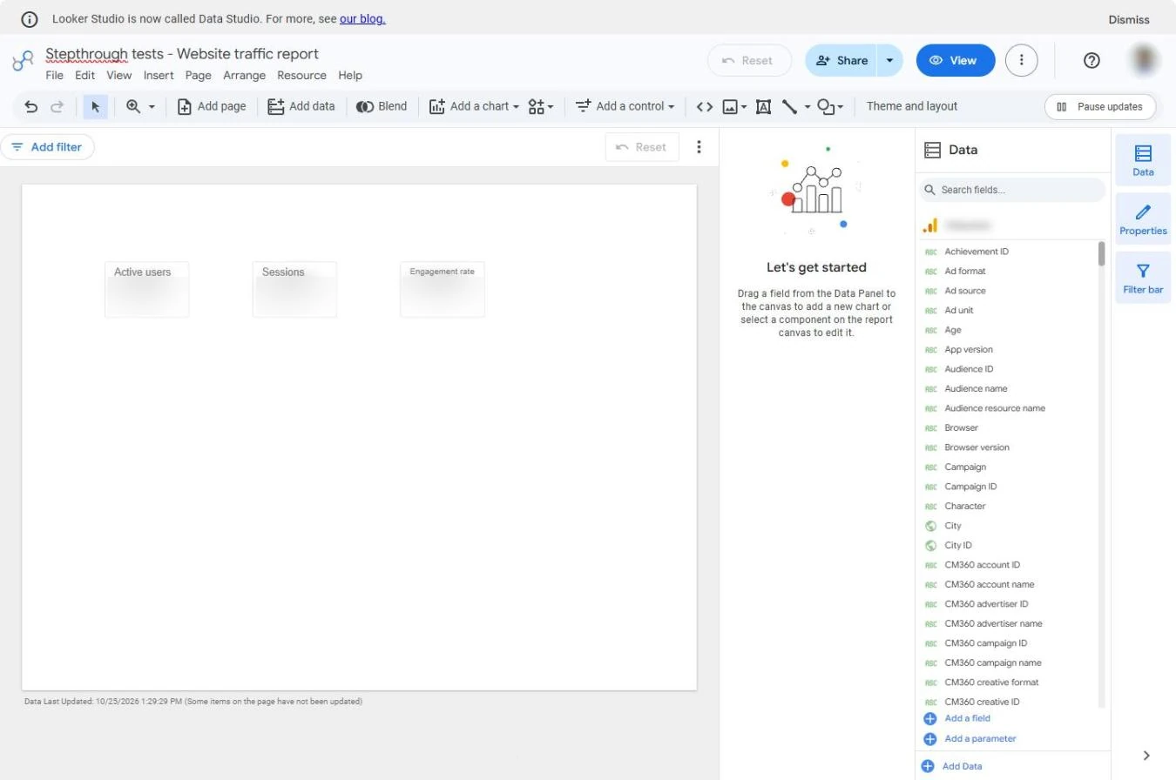Click the Pause updates button
Screen dimensions: 1176x780
tap(1100, 106)
